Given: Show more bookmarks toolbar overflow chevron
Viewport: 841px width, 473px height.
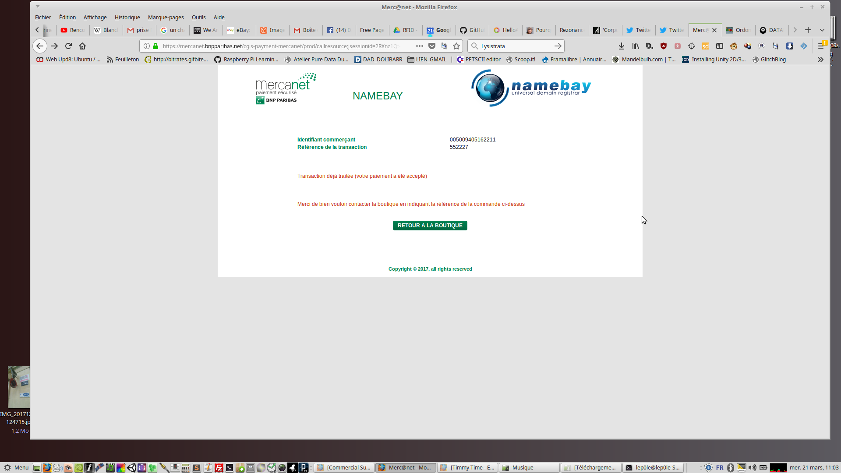Looking at the screenshot, I should [x=820, y=60].
